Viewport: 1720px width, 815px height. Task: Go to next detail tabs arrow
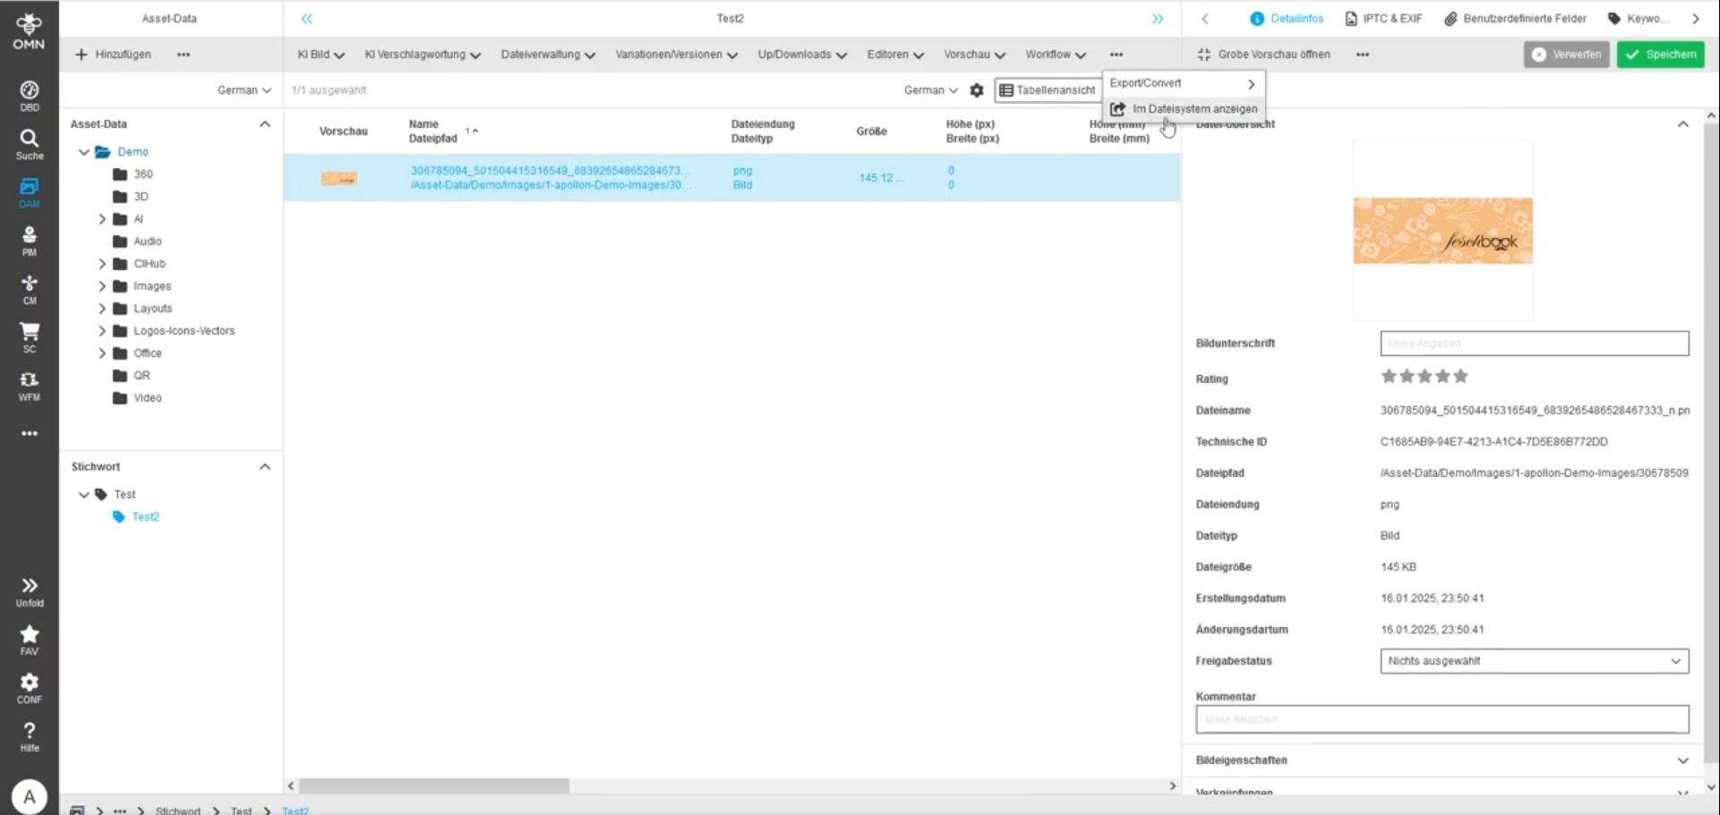pyautogui.click(x=1696, y=18)
